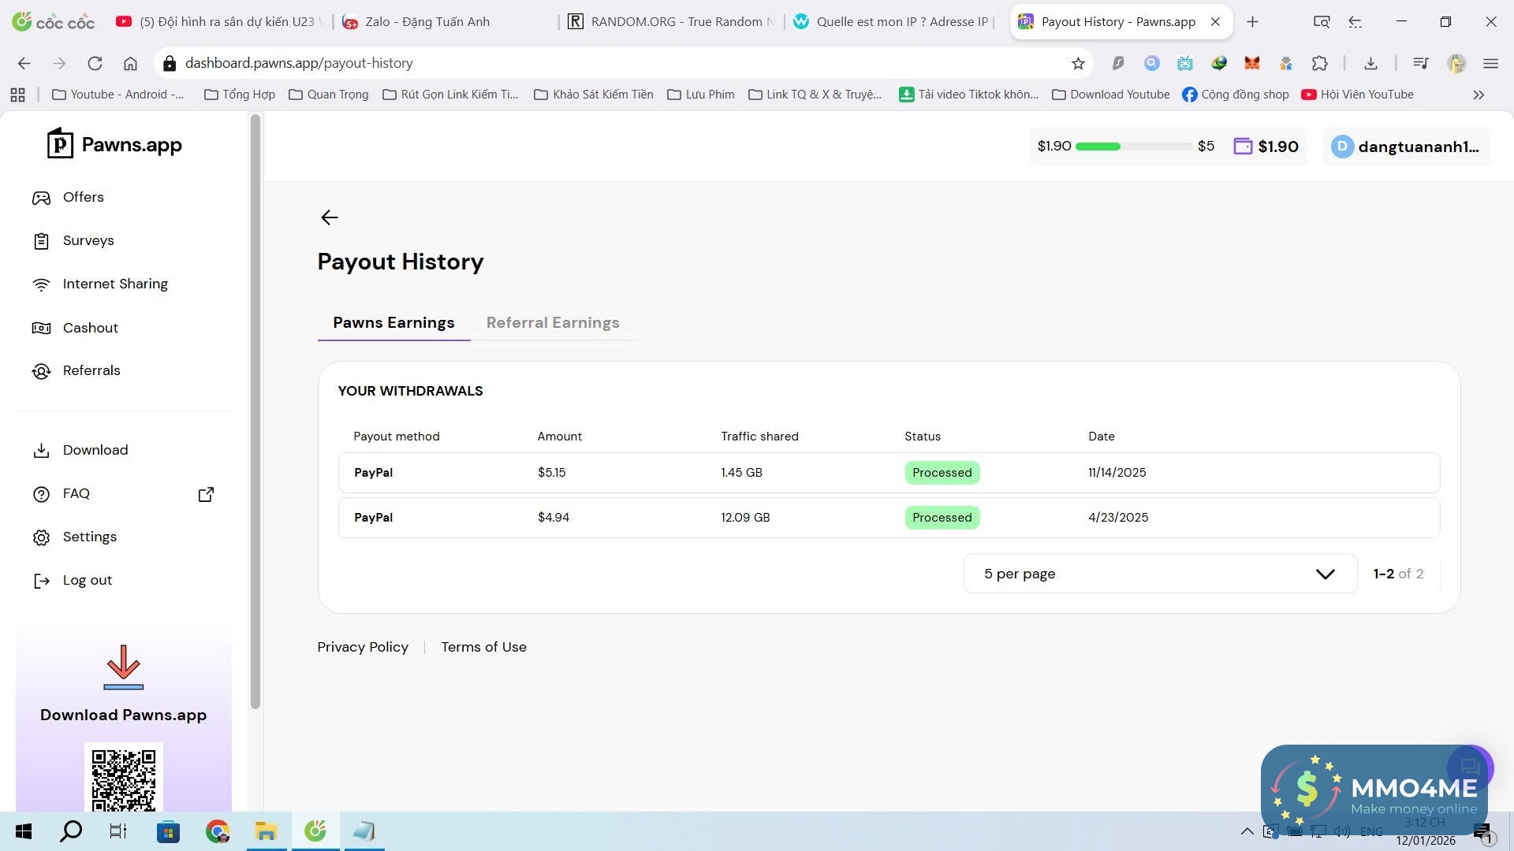
Task: Switch to the Referral Earnings tab
Action: 552,322
